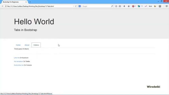Open the Firefox hamburger menu
Screen dimensions: 169x95
[x=167, y=6]
